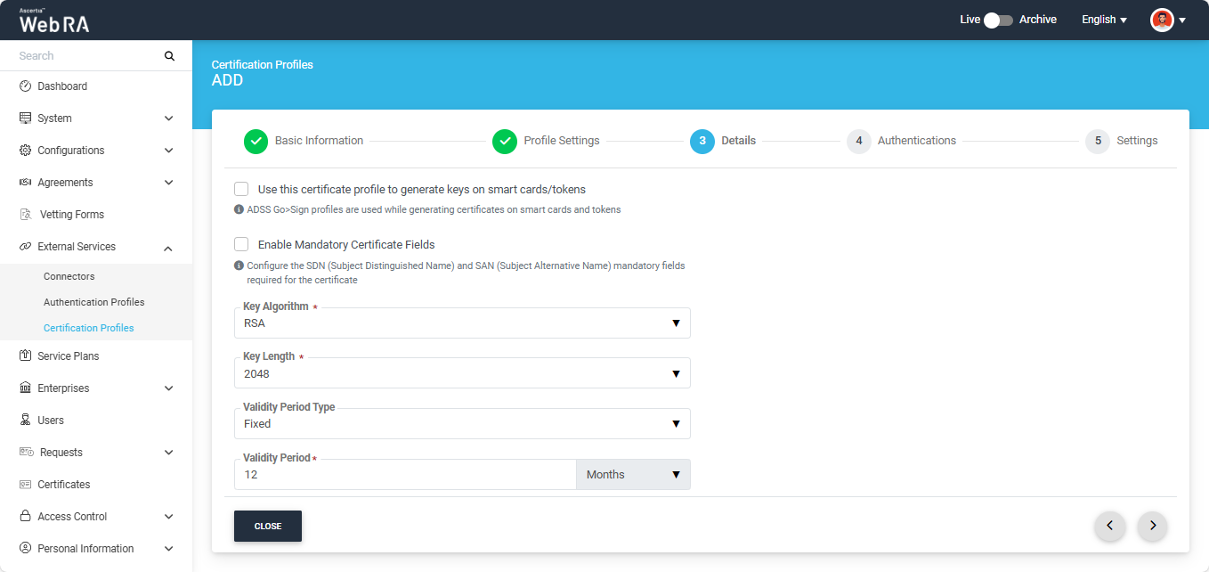Go to next step with right arrow

1152,526
